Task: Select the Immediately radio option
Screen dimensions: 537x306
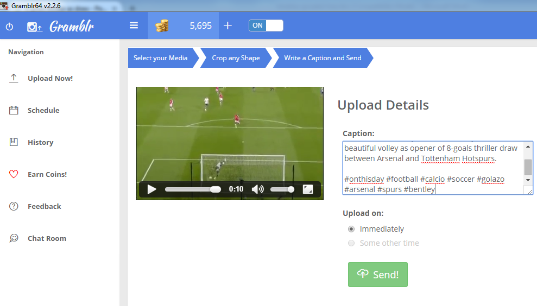Action: [351, 229]
